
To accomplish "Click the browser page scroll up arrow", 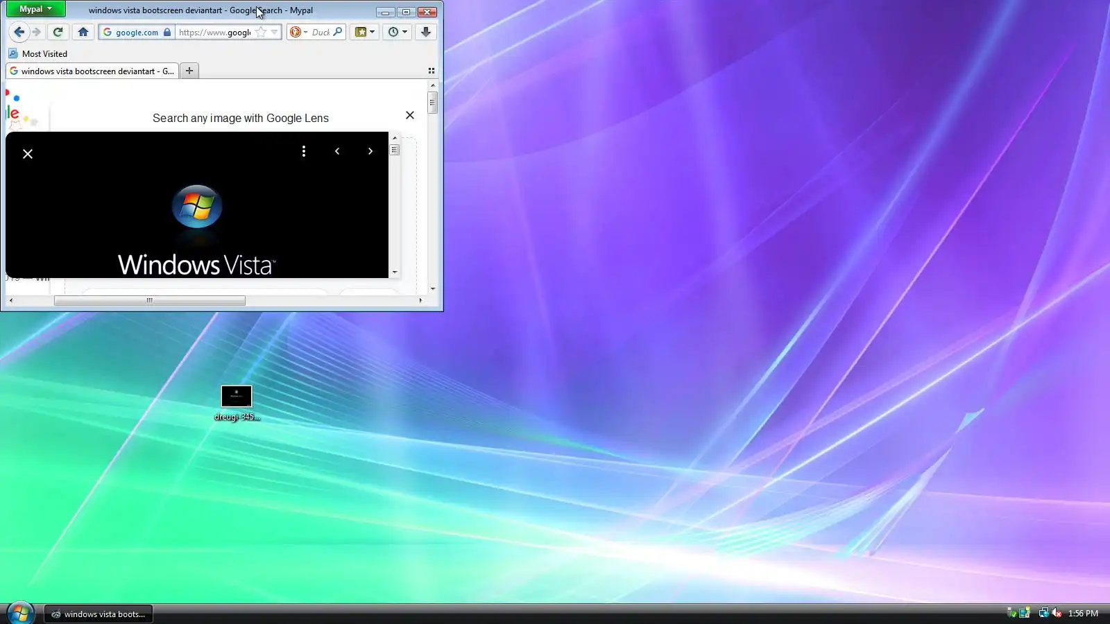I will (x=433, y=85).
